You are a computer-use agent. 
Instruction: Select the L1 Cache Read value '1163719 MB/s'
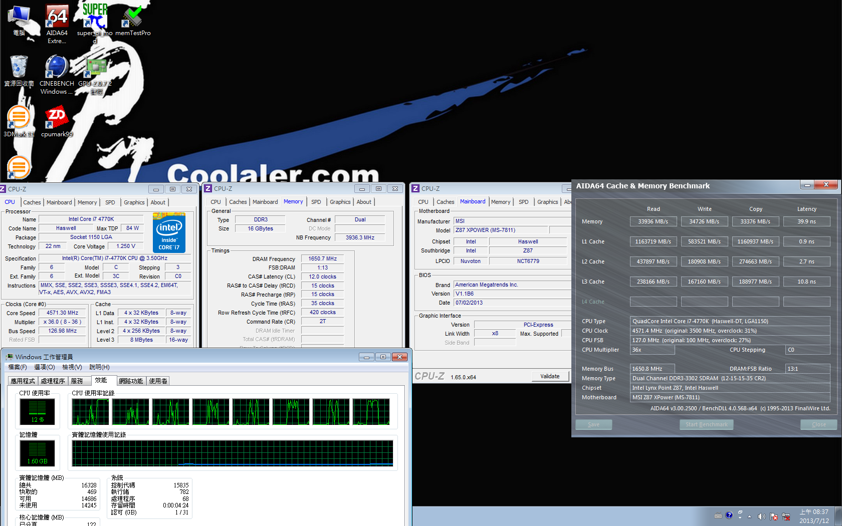(653, 241)
